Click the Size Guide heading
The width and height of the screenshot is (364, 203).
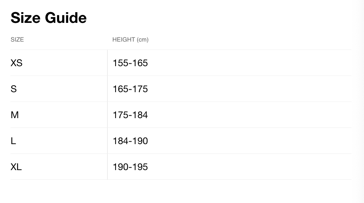48,18
